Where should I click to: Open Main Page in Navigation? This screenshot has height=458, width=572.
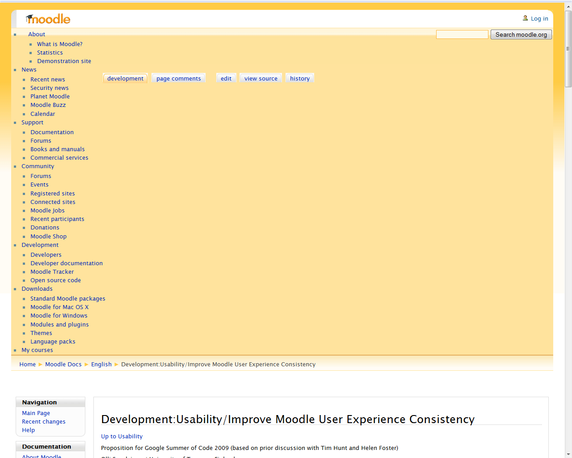(36, 413)
